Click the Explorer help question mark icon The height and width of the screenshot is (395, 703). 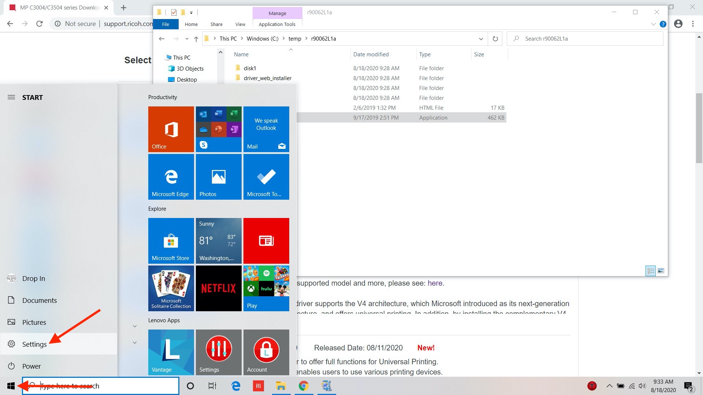pyautogui.click(x=663, y=24)
